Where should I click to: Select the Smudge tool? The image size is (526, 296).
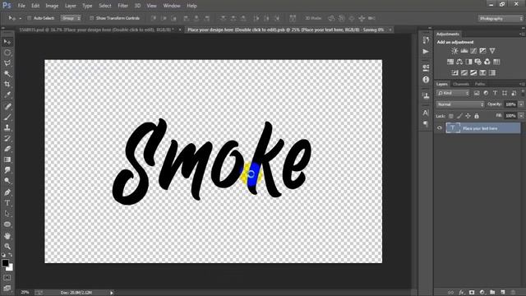pyautogui.click(x=7, y=170)
